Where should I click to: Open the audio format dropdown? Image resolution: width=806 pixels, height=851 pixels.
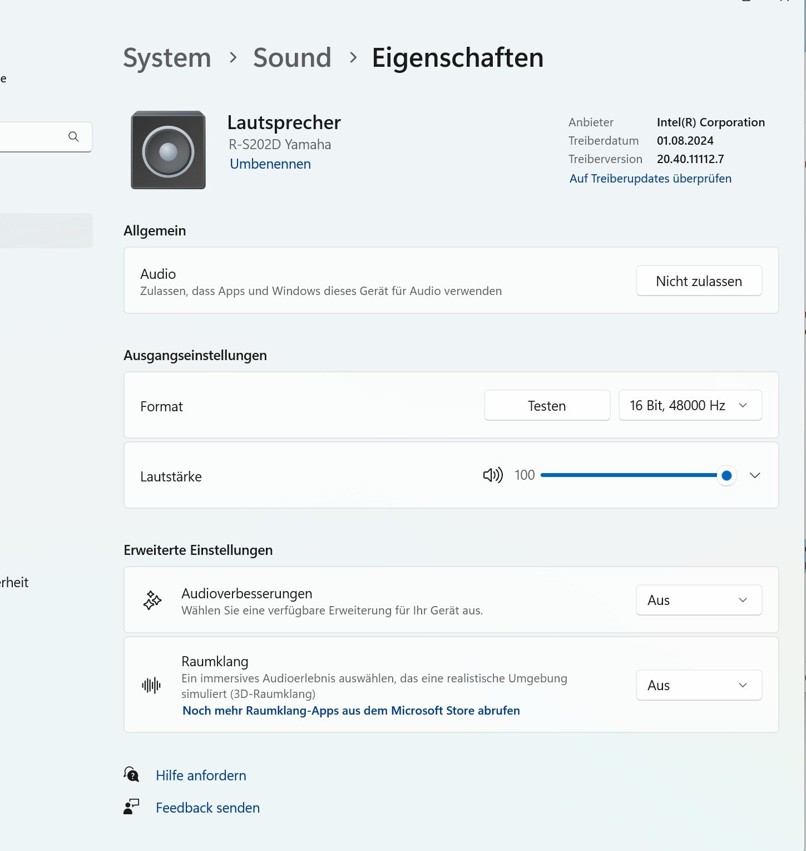click(690, 406)
